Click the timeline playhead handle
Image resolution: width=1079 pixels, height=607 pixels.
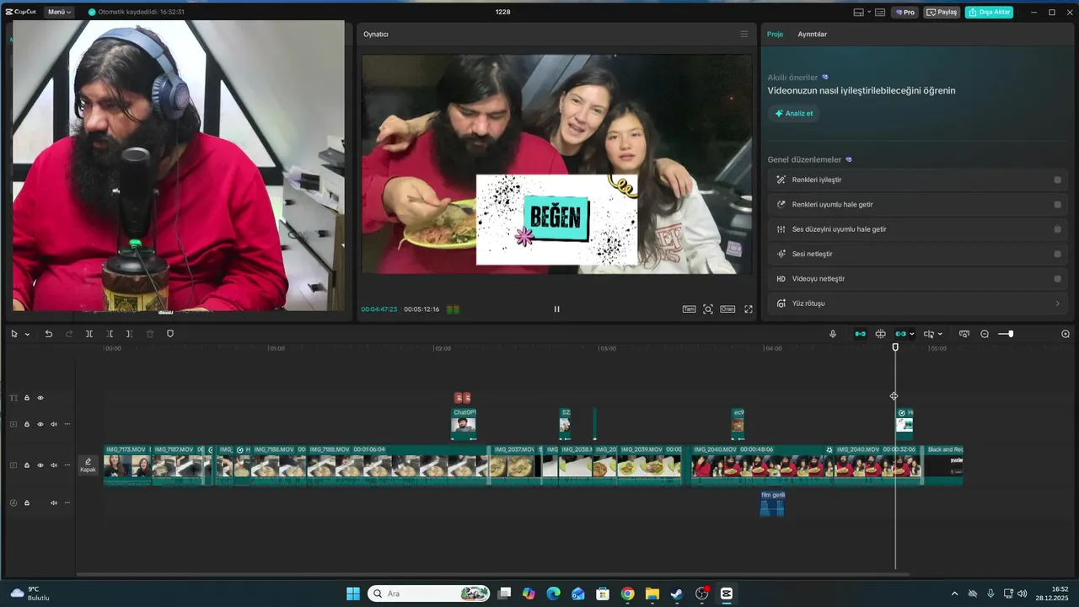point(895,347)
